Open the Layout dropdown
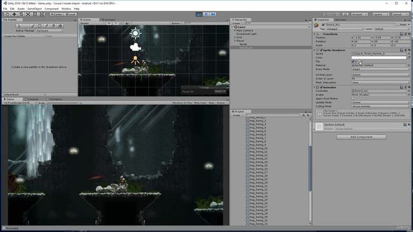The width and height of the screenshot is (413, 232). click(x=401, y=14)
